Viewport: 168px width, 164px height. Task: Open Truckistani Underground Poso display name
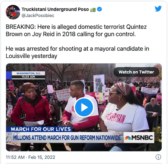coord(55,9)
